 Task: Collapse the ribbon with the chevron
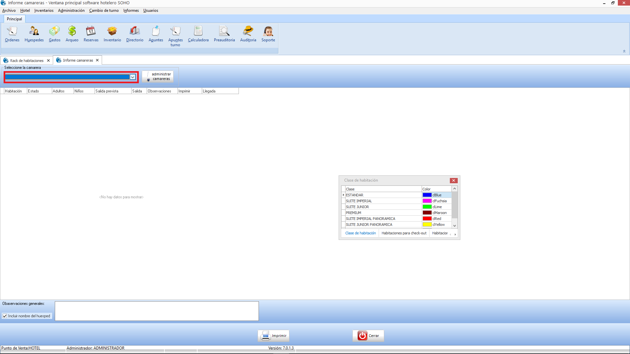624,51
